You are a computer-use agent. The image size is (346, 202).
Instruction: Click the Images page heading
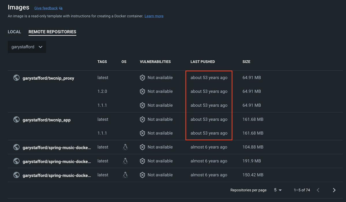coord(18,7)
